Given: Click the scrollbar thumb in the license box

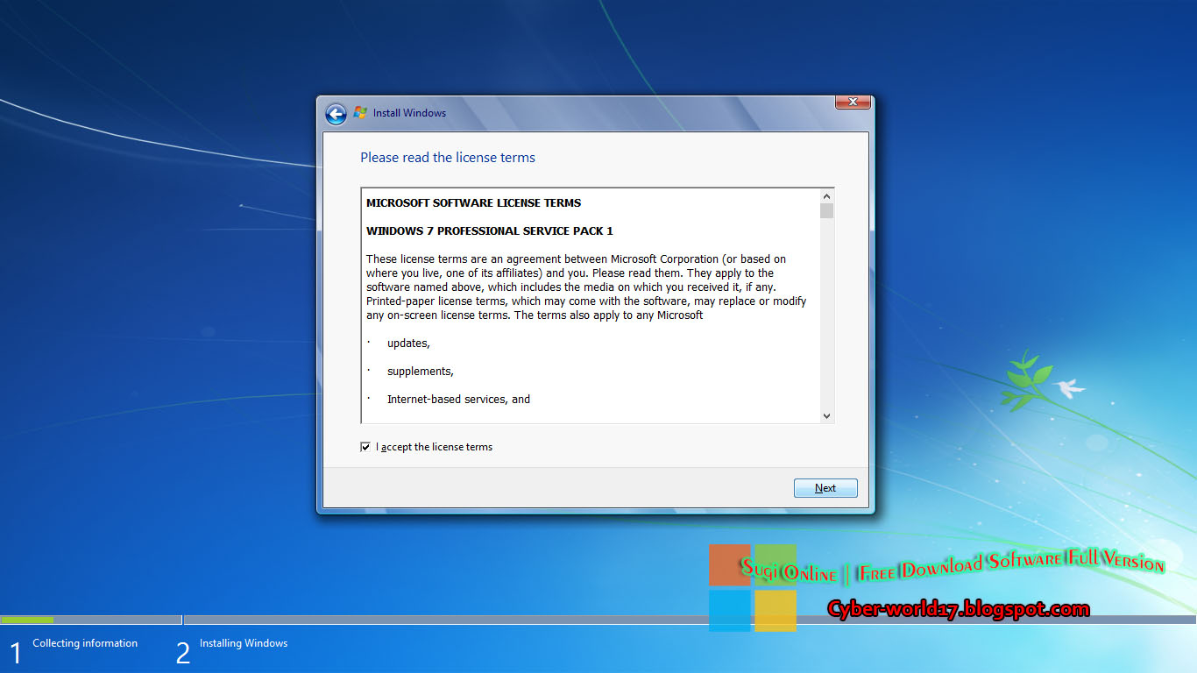Looking at the screenshot, I should coord(826,210).
